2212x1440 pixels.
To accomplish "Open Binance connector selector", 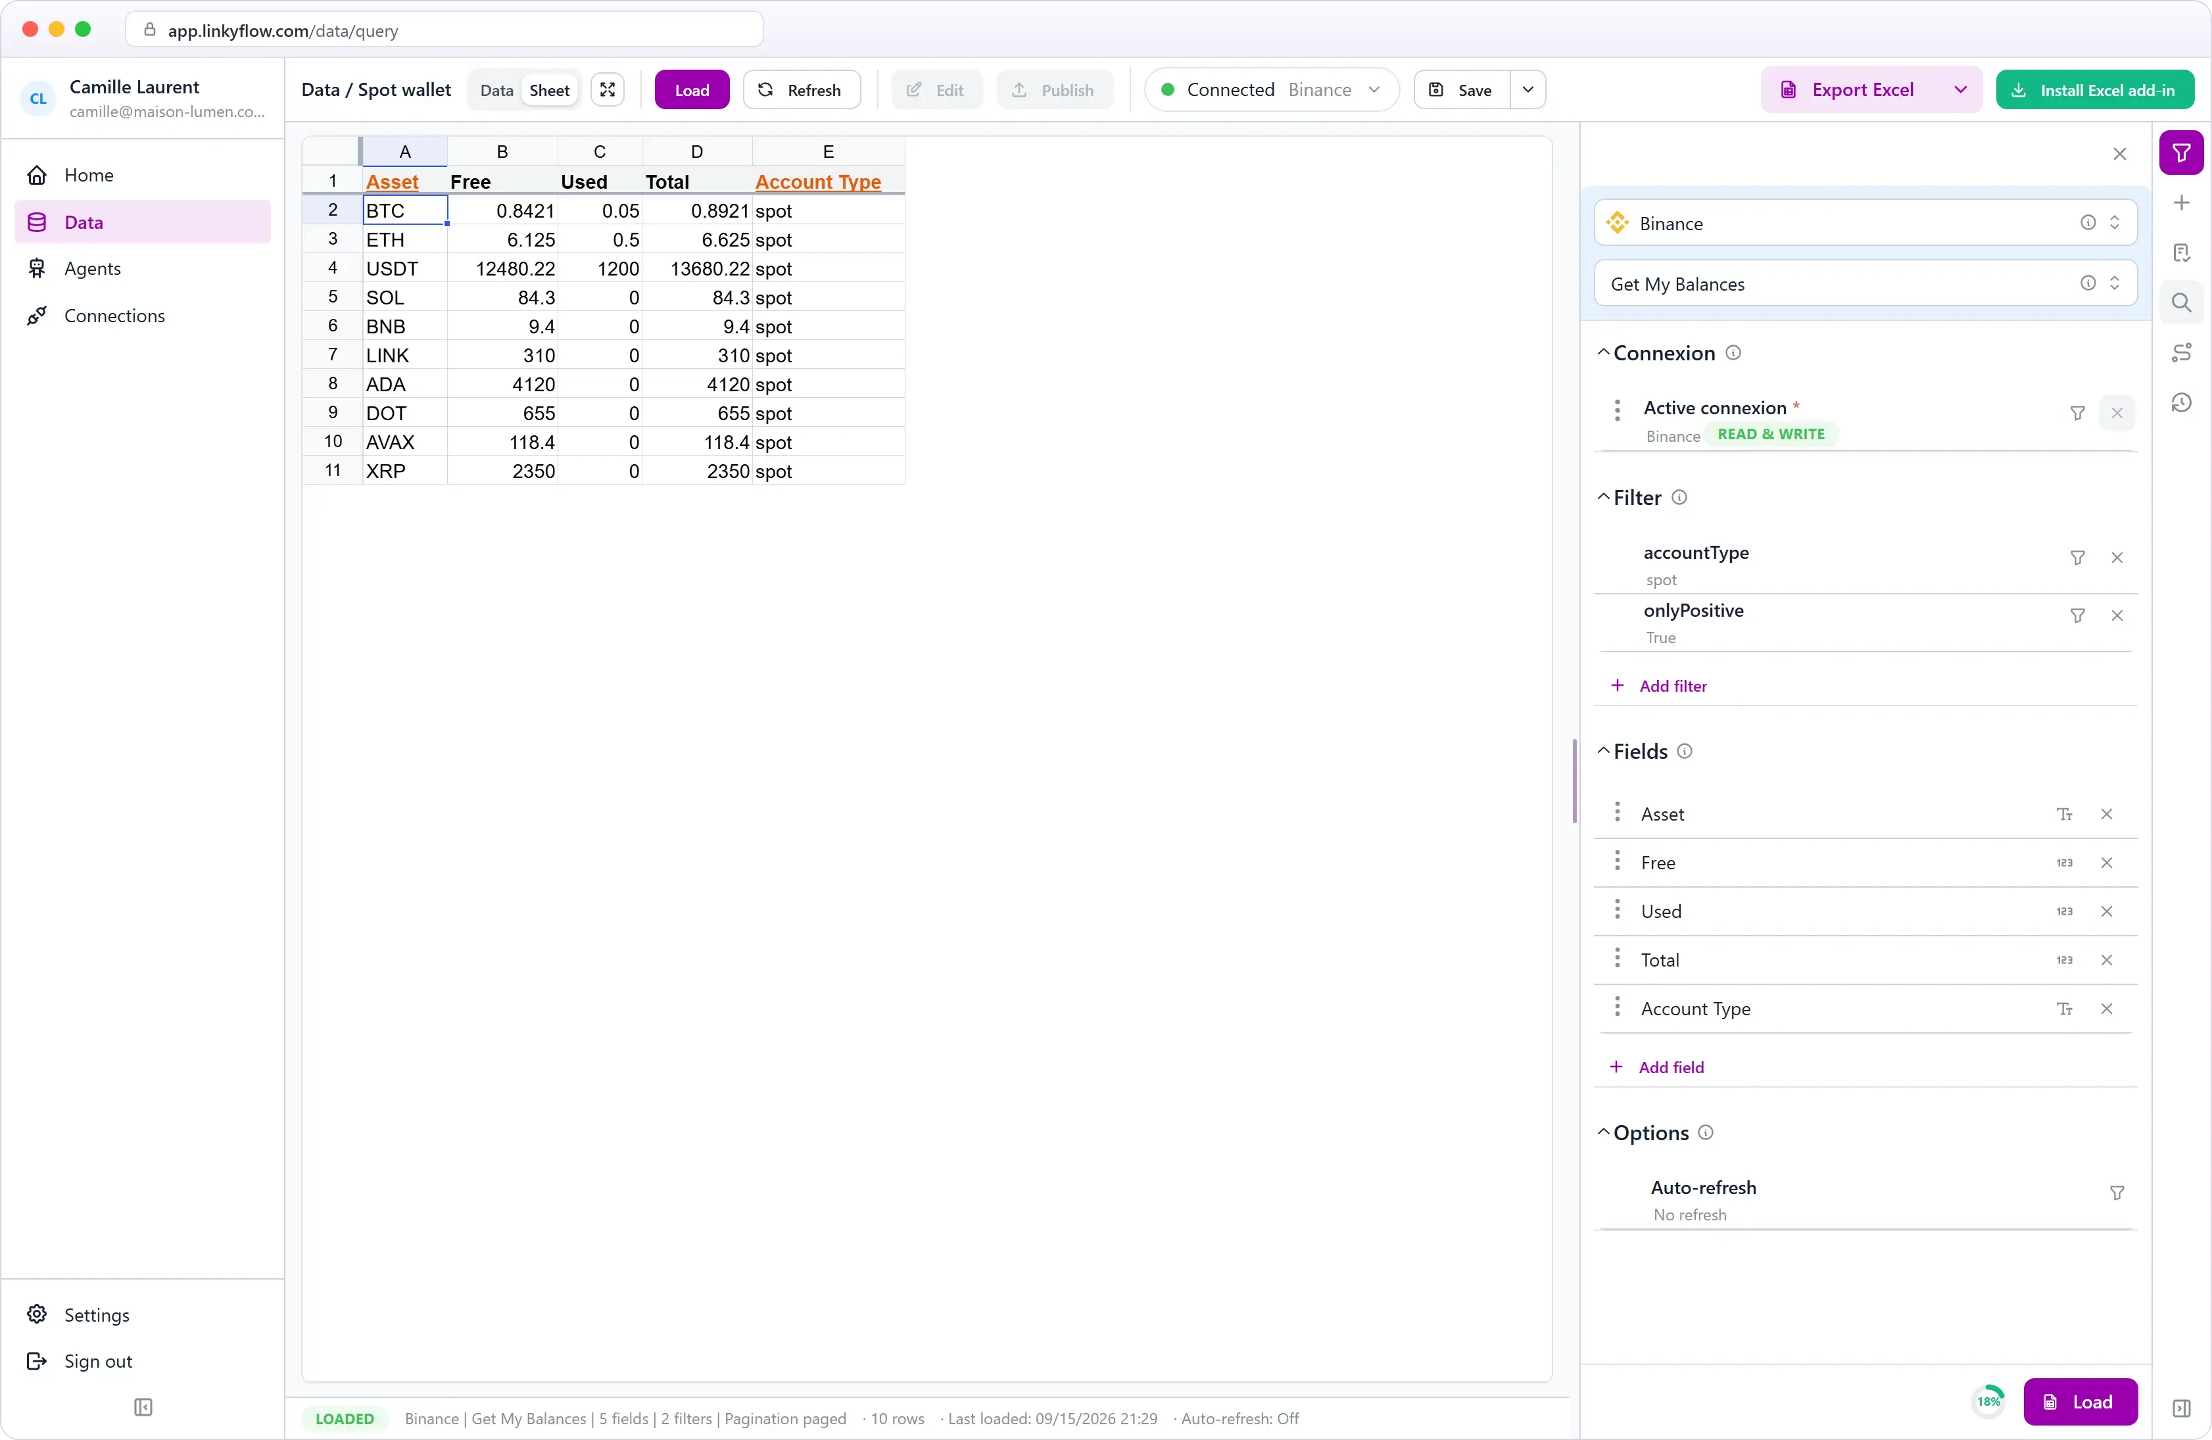I will pos(1864,223).
